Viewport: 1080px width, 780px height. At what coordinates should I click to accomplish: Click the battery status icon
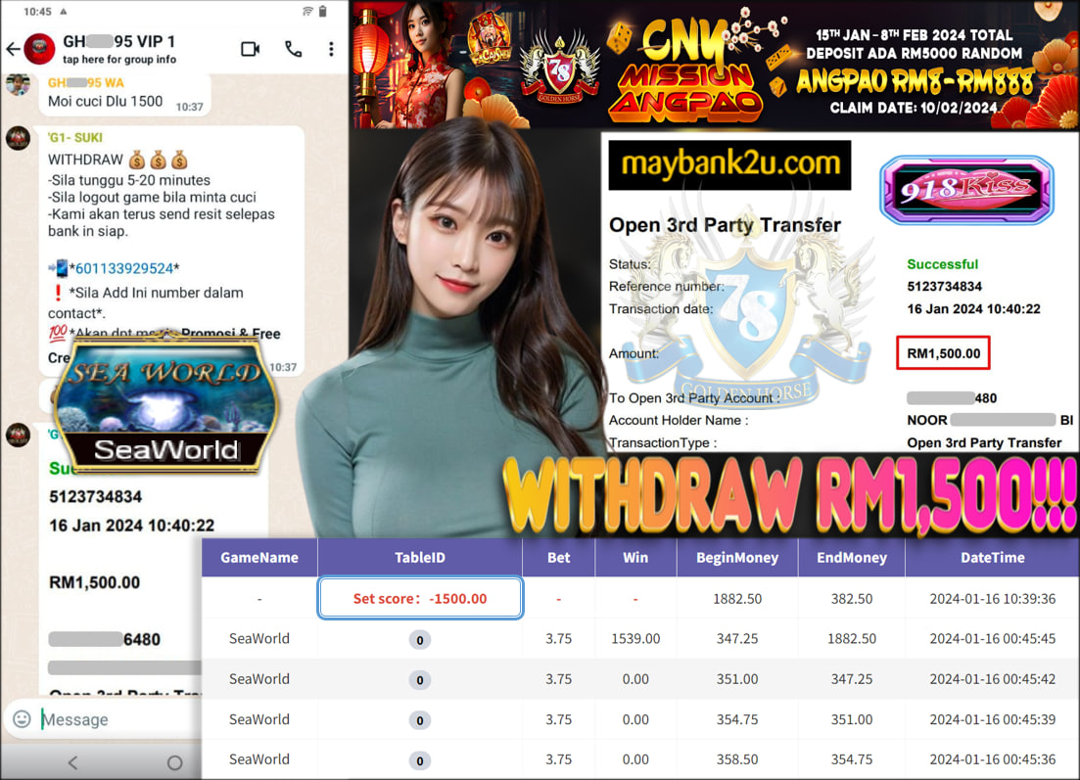(x=322, y=11)
